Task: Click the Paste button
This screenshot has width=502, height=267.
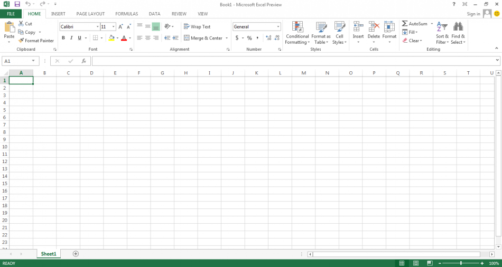Action: (10, 33)
